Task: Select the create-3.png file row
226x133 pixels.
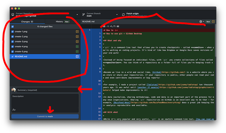Action: tap(45, 41)
